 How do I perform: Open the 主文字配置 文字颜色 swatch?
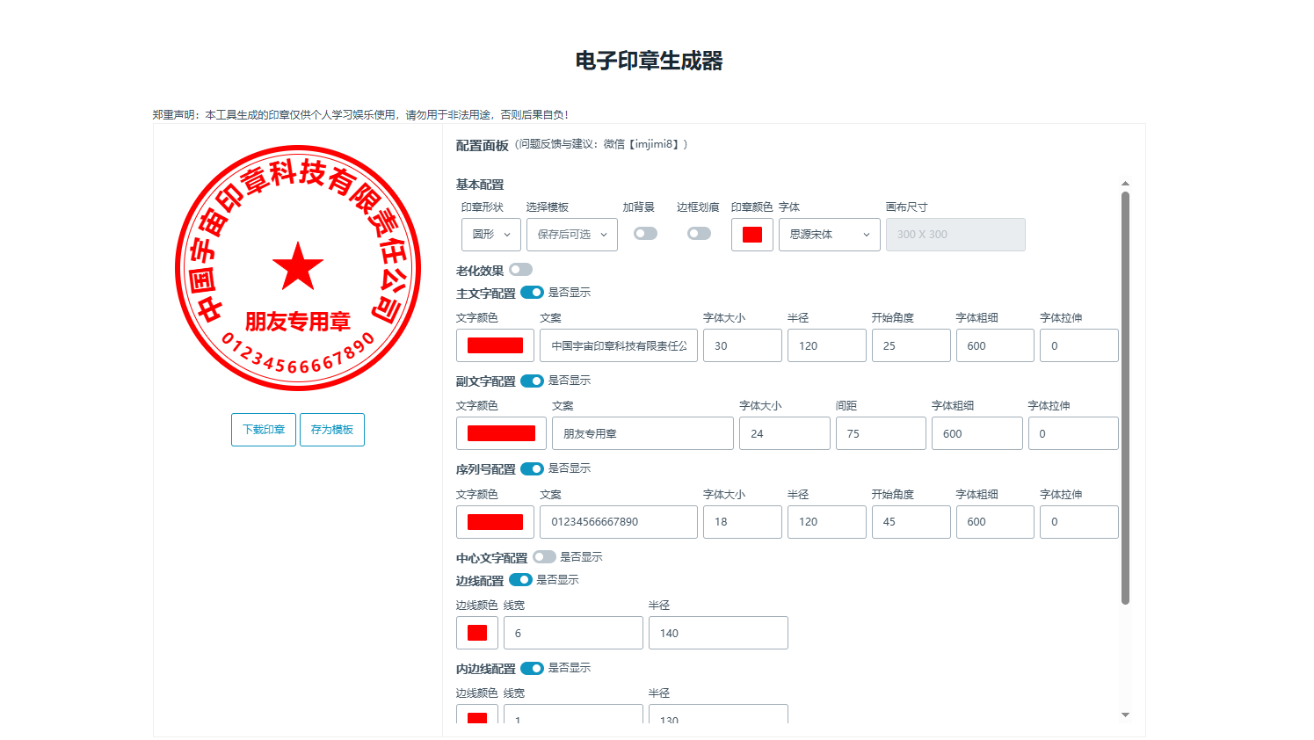tap(495, 345)
